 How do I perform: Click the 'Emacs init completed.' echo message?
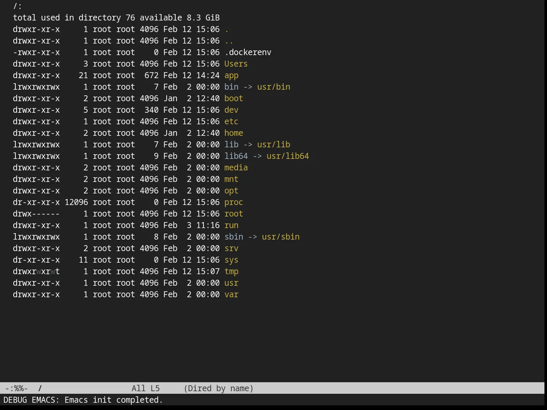point(114,400)
